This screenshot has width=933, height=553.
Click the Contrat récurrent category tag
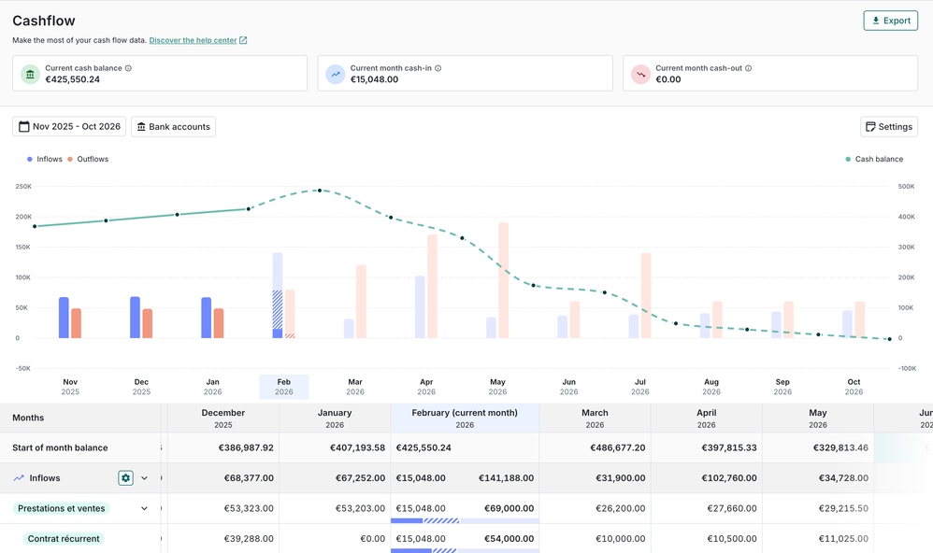pyautogui.click(x=64, y=539)
